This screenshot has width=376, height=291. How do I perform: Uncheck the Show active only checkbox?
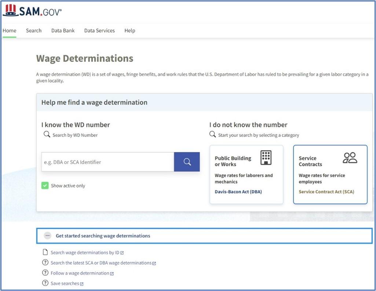[x=45, y=185]
